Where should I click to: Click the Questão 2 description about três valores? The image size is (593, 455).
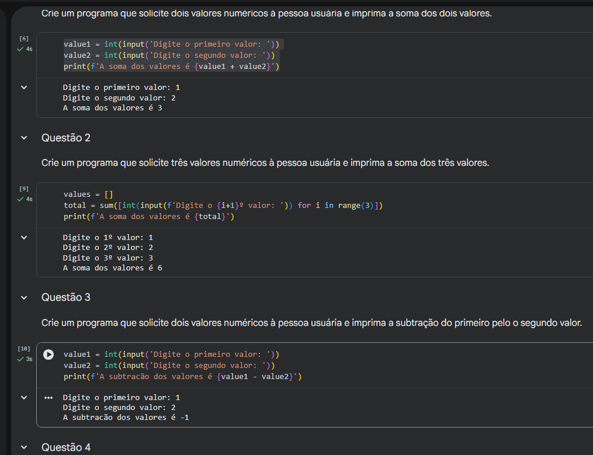265,163
